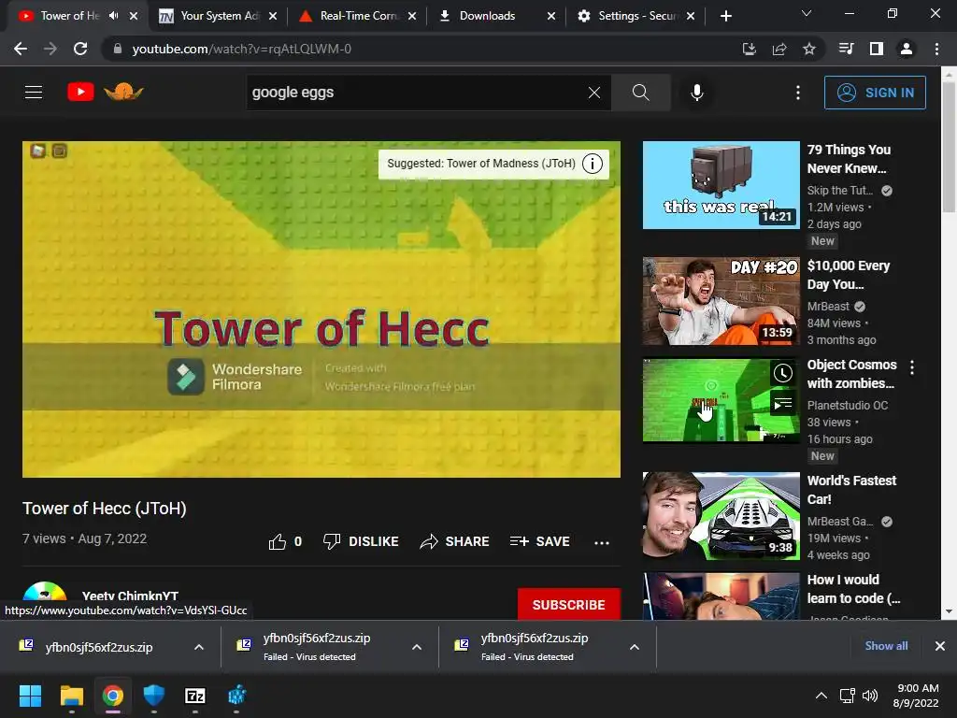
Task: Click the SHARE button
Action: click(x=454, y=541)
